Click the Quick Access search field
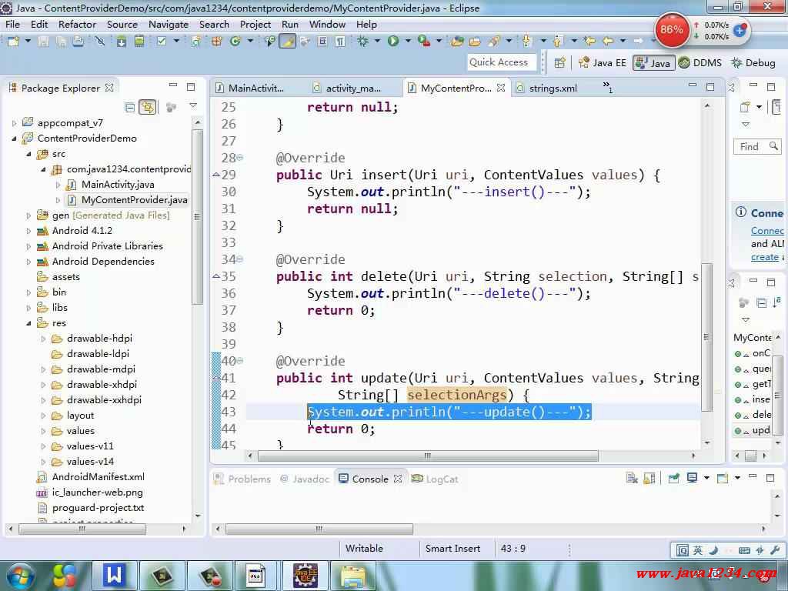Screen dimensions: 788x591 [502, 62]
